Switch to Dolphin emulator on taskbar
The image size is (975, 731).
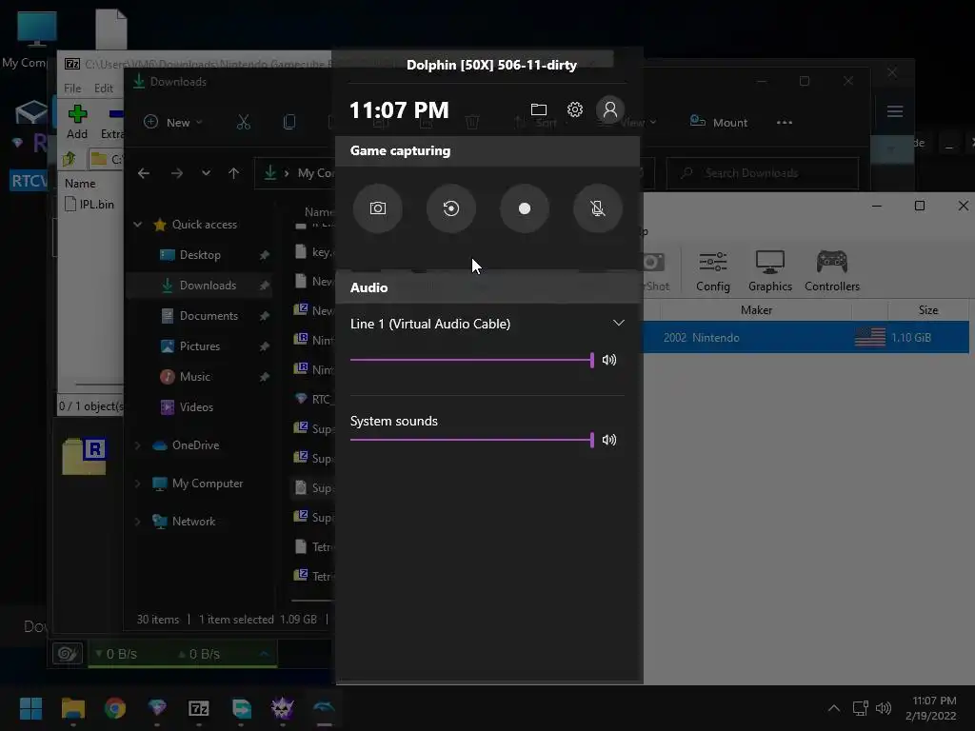point(324,708)
